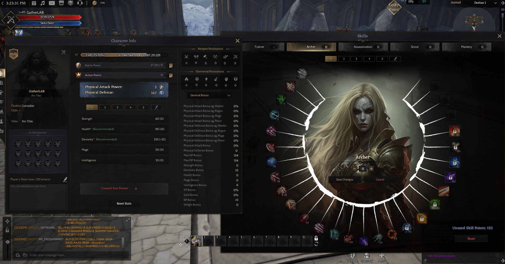Rename stat preset with quill button

(x=156, y=107)
